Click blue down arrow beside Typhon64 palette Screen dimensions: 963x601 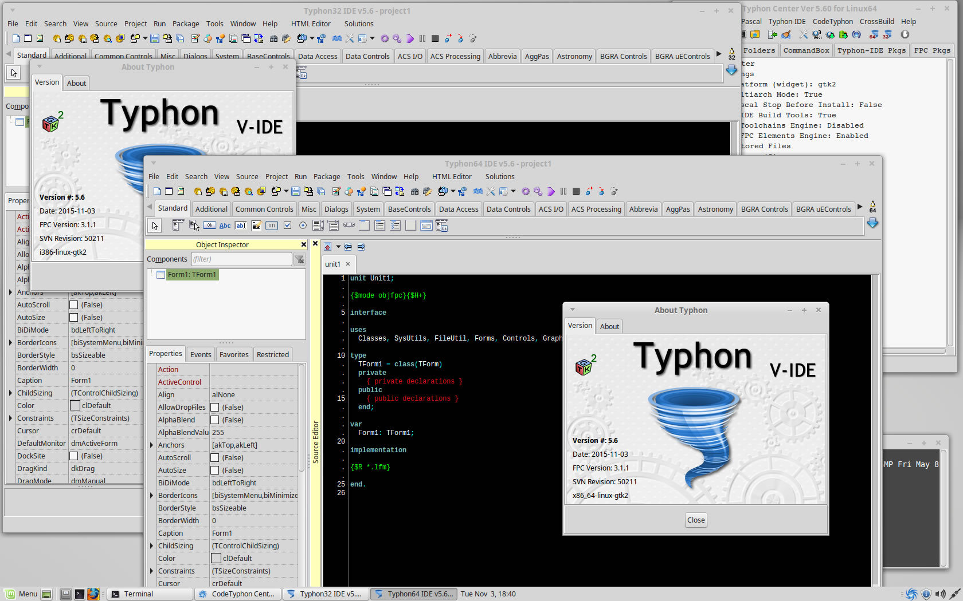pos(872,223)
